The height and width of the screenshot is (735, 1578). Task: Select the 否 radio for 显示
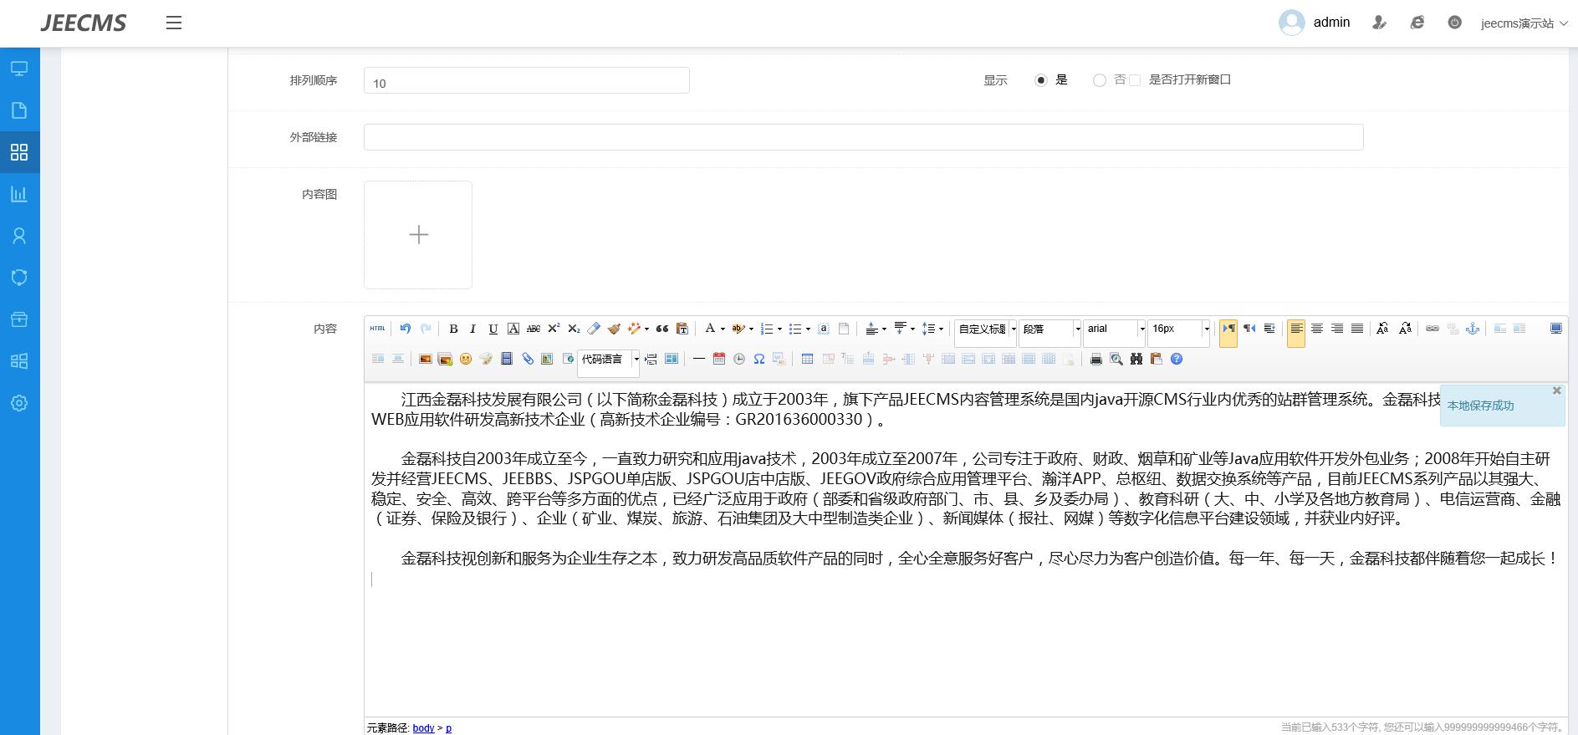point(1100,80)
